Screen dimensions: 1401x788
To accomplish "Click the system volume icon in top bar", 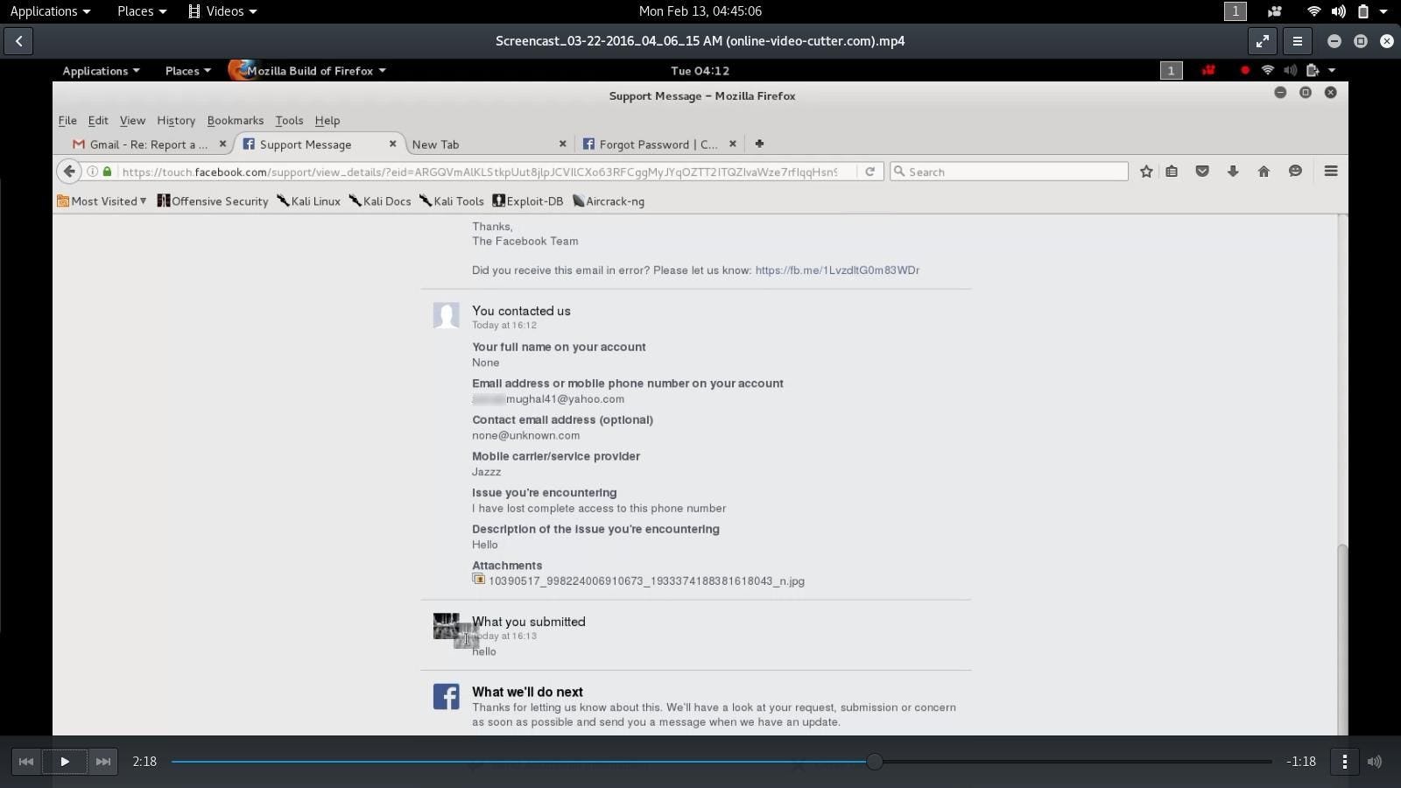I will pyautogui.click(x=1338, y=11).
